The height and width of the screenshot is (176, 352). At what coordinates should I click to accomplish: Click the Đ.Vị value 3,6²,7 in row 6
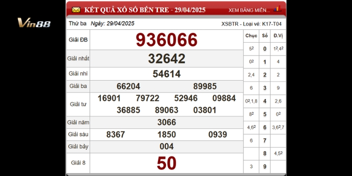[278, 127]
